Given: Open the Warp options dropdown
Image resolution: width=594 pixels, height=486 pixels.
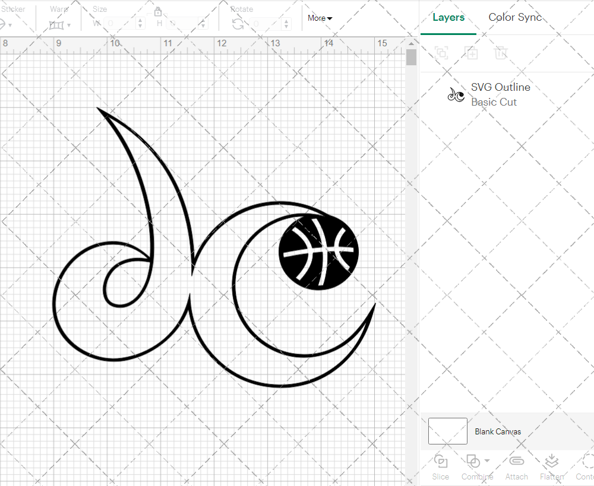Looking at the screenshot, I should [x=70, y=24].
